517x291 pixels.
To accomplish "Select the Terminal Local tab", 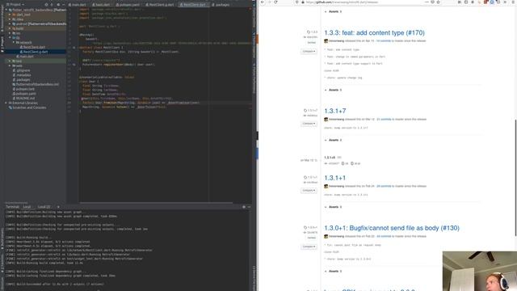I will pos(27,207).
